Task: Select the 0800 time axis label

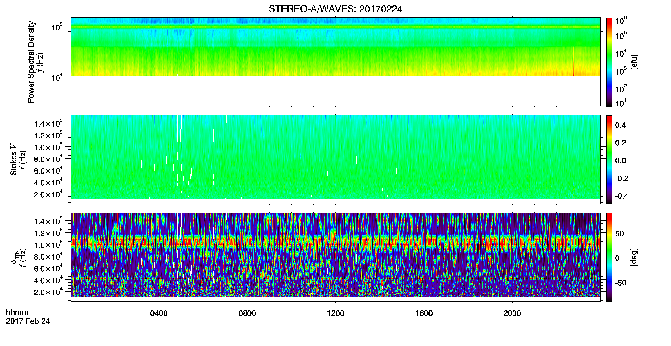Action: (247, 313)
